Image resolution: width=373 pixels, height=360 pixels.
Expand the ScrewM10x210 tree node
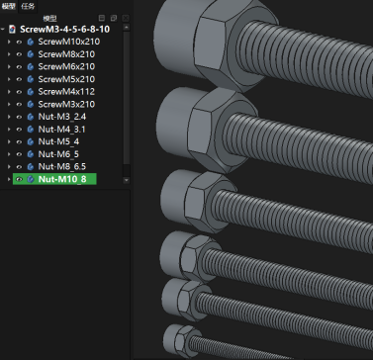pos(9,42)
